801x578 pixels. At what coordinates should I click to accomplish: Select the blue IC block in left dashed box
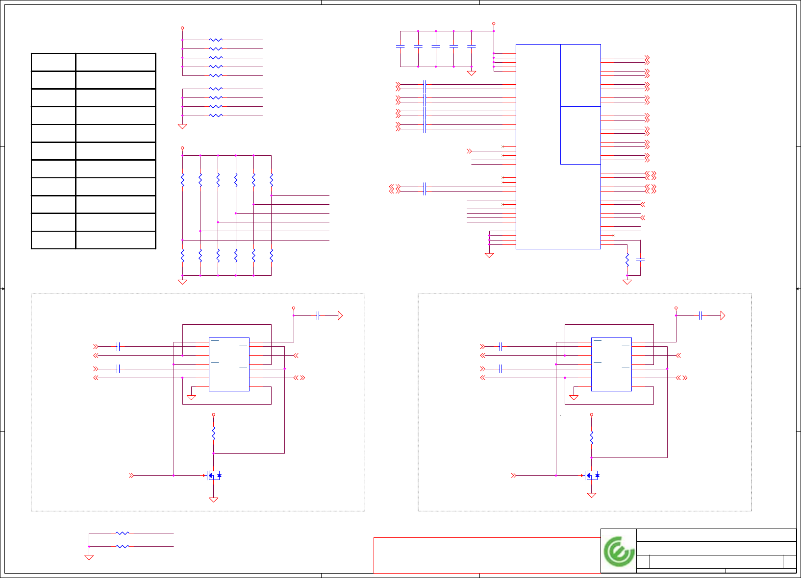(229, 364)
